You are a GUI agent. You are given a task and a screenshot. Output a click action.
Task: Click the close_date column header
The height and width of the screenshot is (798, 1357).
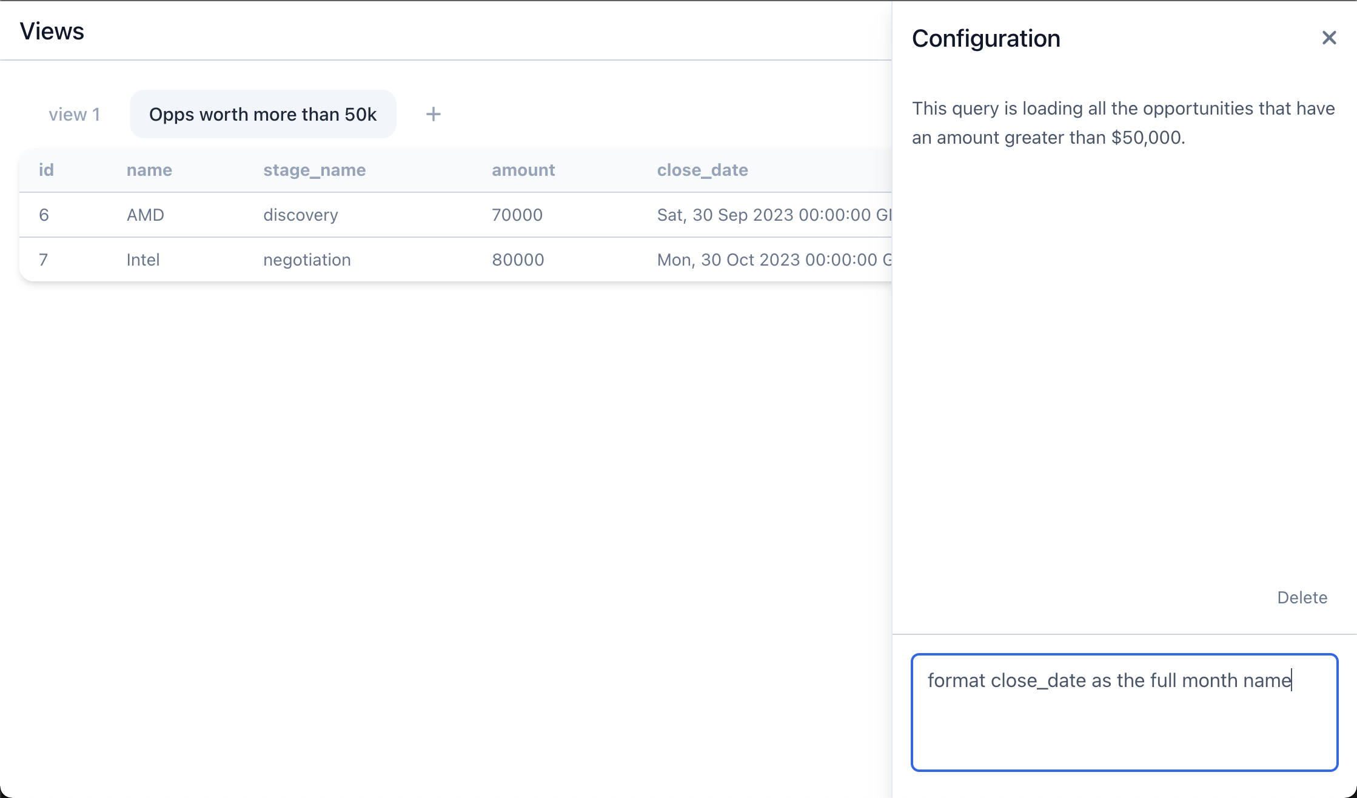point(702,170)
